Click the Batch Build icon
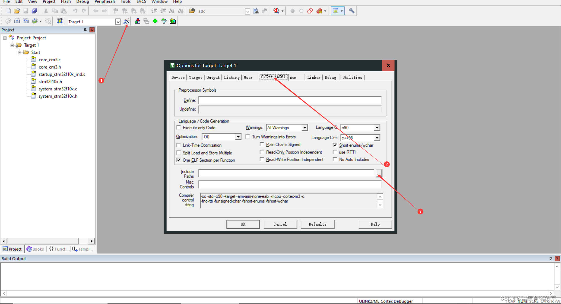 point(35,21)
